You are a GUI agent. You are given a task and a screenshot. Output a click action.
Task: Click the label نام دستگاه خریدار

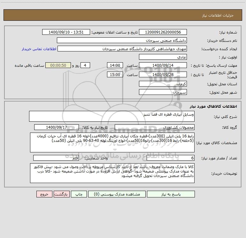point(222,41)
